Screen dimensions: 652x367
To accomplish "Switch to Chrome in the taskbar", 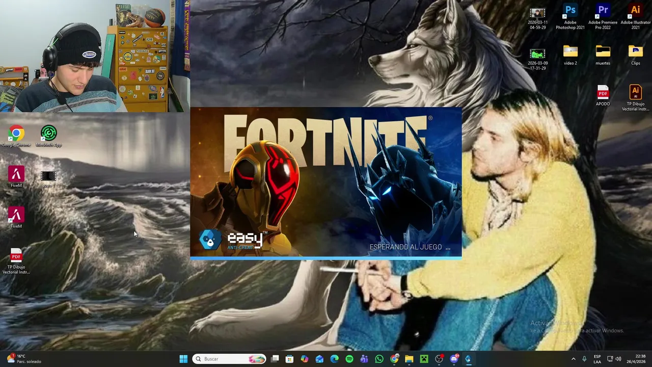I will click(394, 359).
